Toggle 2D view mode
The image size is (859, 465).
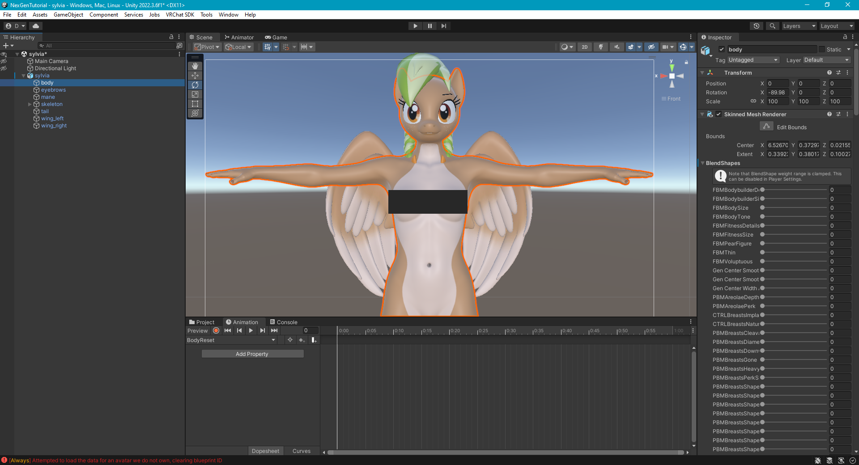[584, 47]
